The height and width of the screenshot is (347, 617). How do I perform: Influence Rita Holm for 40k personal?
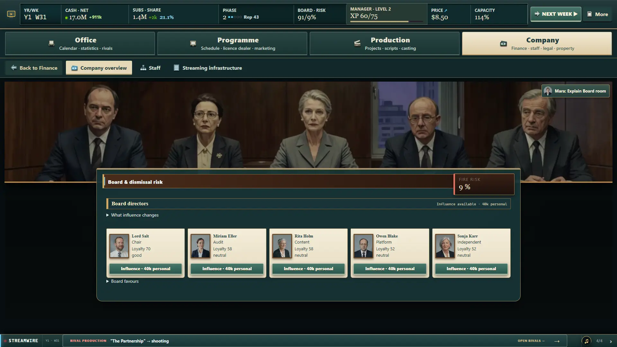(x=308, y=269)
